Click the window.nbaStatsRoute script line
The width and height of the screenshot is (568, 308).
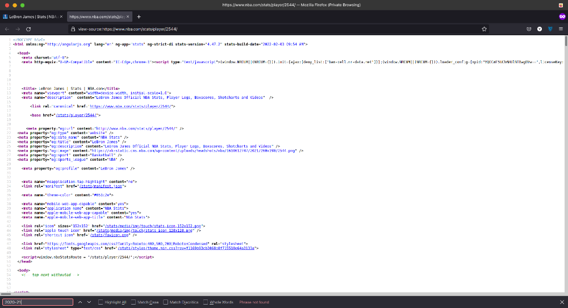click(87, 257)
